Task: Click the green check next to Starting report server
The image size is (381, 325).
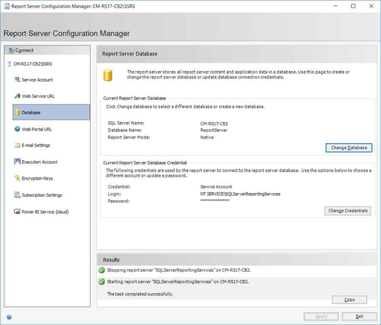Action: pos(101,281)
